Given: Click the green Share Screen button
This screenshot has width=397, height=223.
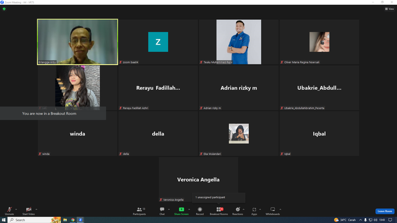Looking at the screenshot, I should 181,211.
